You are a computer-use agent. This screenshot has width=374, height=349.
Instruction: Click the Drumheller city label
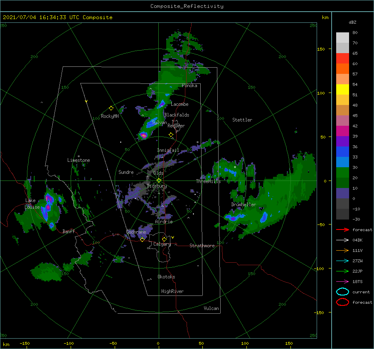244,205
